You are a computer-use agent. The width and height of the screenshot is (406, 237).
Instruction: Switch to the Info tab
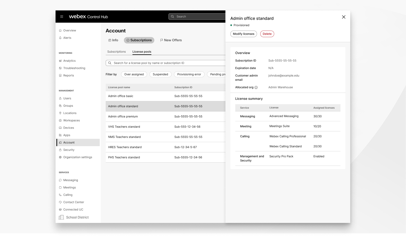pos(113,40)
